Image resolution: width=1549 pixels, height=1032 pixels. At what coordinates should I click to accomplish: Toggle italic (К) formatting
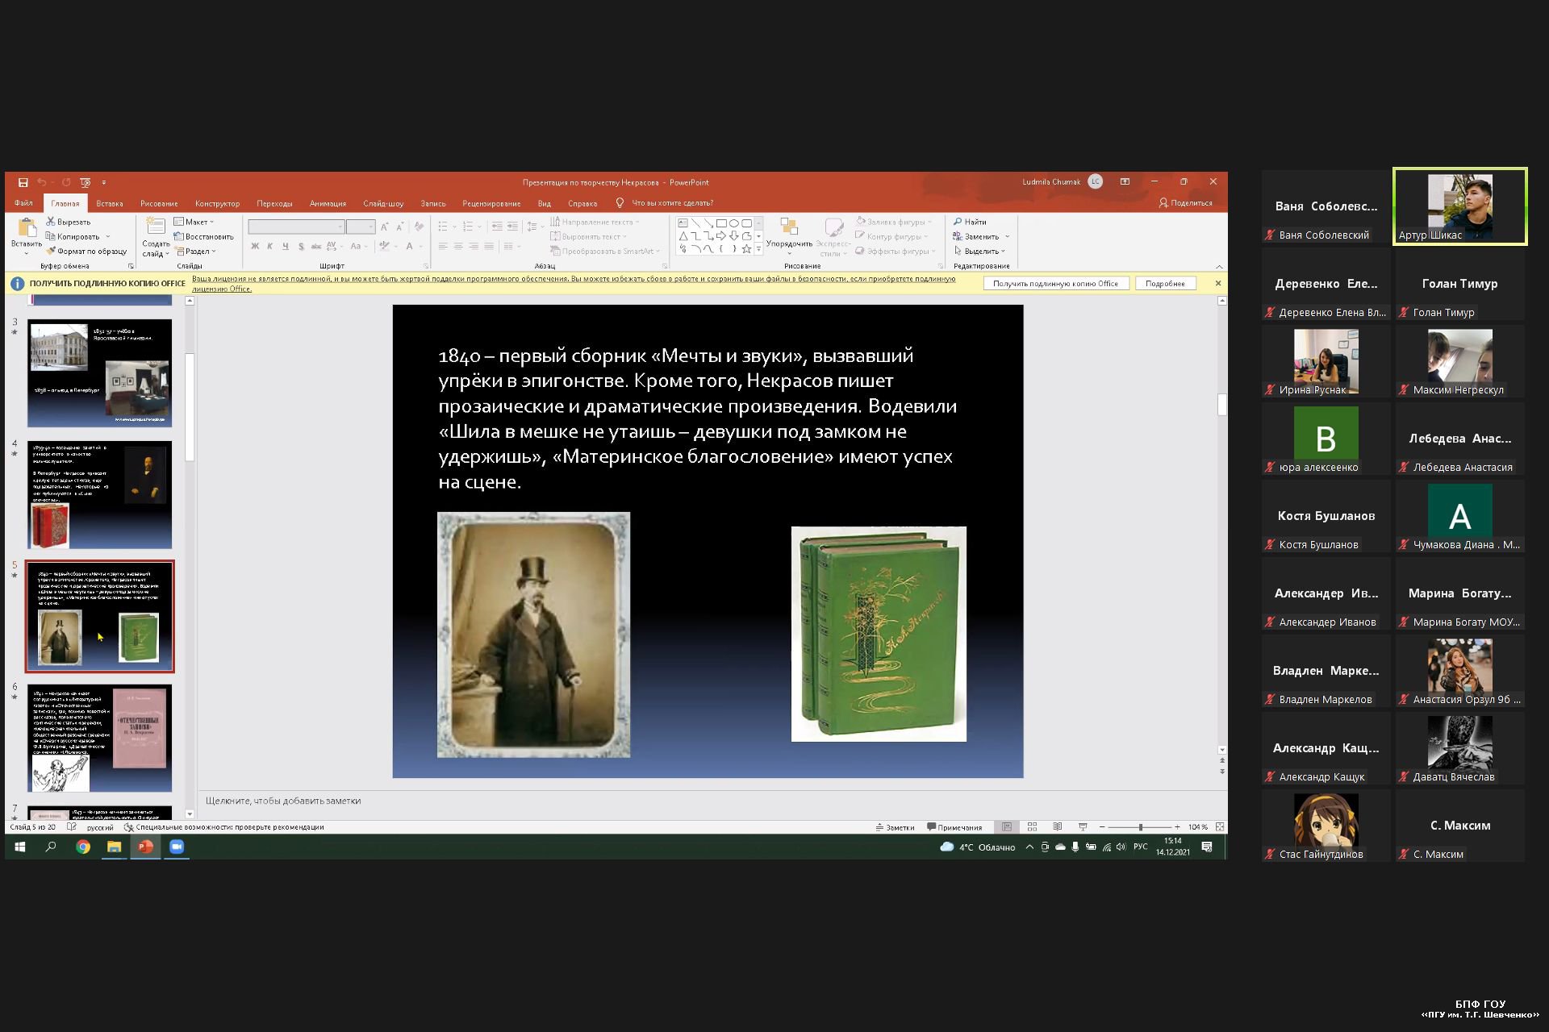[270, 246]
